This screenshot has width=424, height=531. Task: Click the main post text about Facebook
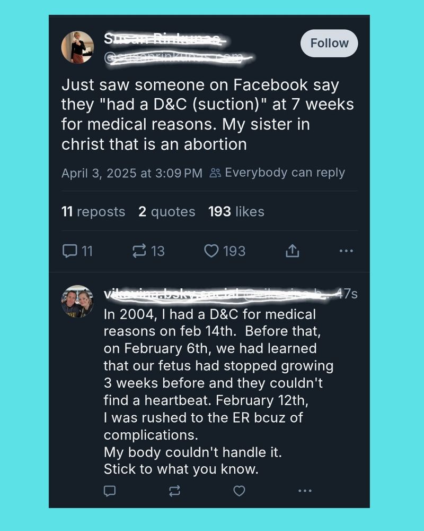(x=207, y=115)
